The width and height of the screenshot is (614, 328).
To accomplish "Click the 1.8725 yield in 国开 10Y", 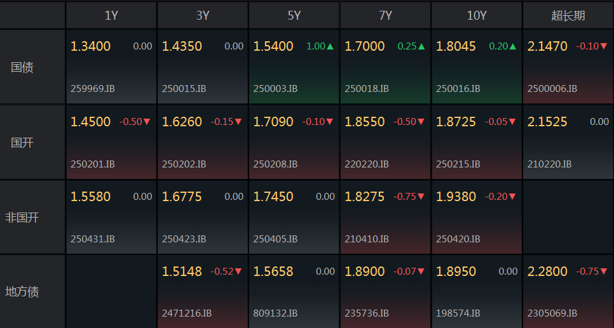I will 456,122.
